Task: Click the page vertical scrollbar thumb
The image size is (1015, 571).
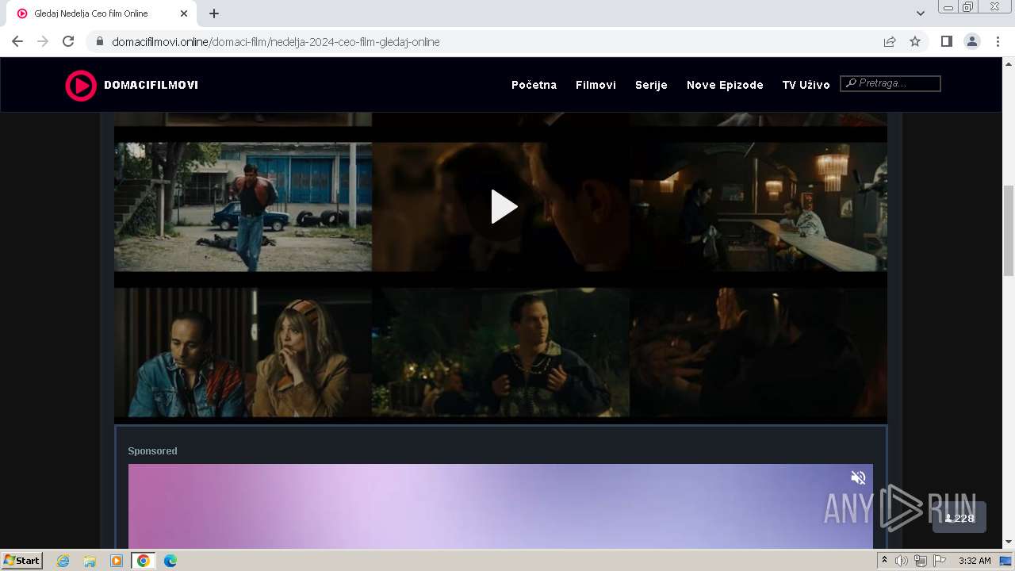Action: [1009, 230]
